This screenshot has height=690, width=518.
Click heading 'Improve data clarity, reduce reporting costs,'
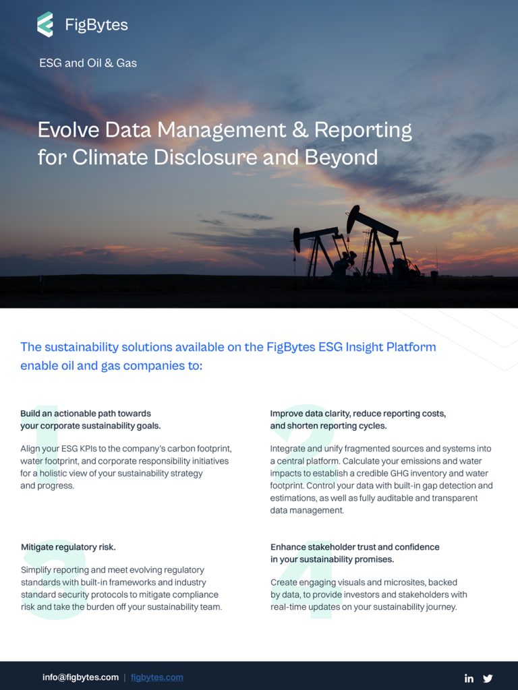tap(358, 413)
